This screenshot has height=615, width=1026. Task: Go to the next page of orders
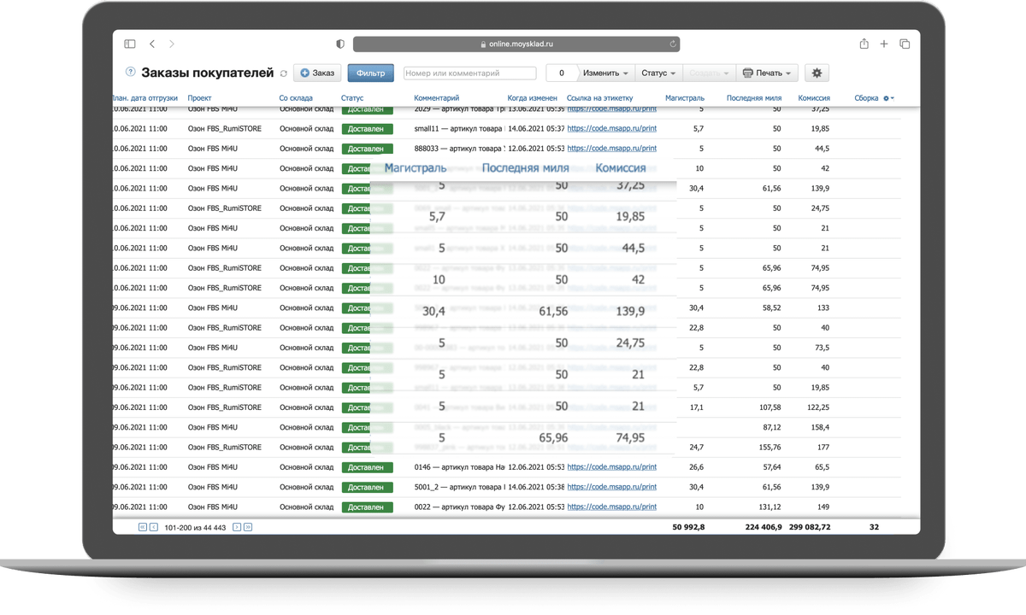(237, 528)
